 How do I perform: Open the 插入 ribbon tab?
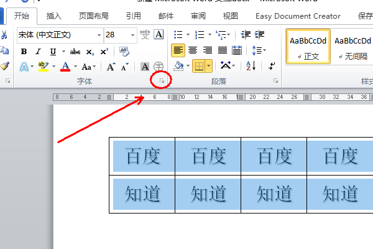tap(53, 16)
